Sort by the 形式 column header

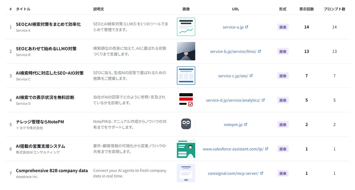click(283, 9)
